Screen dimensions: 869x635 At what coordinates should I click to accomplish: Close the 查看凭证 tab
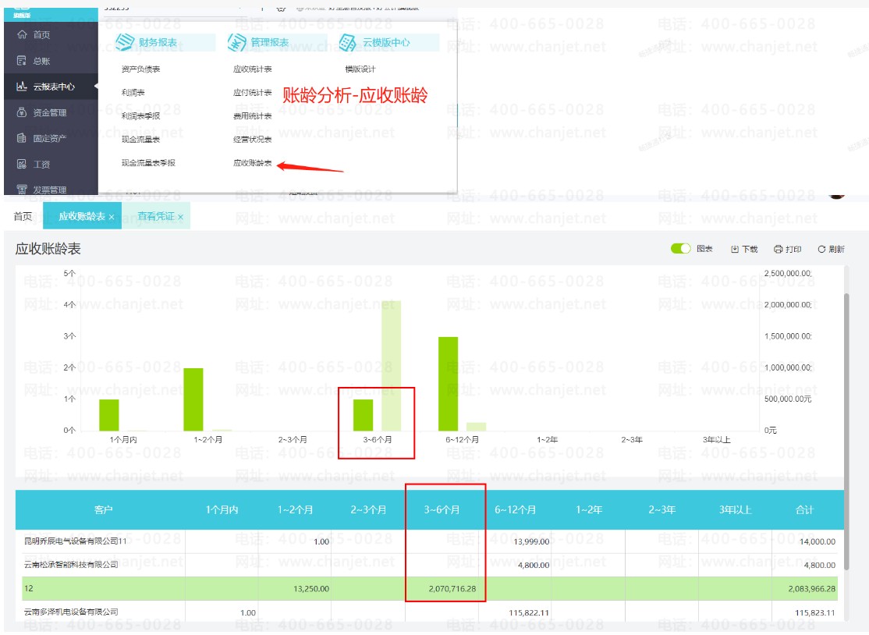point(180,217)
